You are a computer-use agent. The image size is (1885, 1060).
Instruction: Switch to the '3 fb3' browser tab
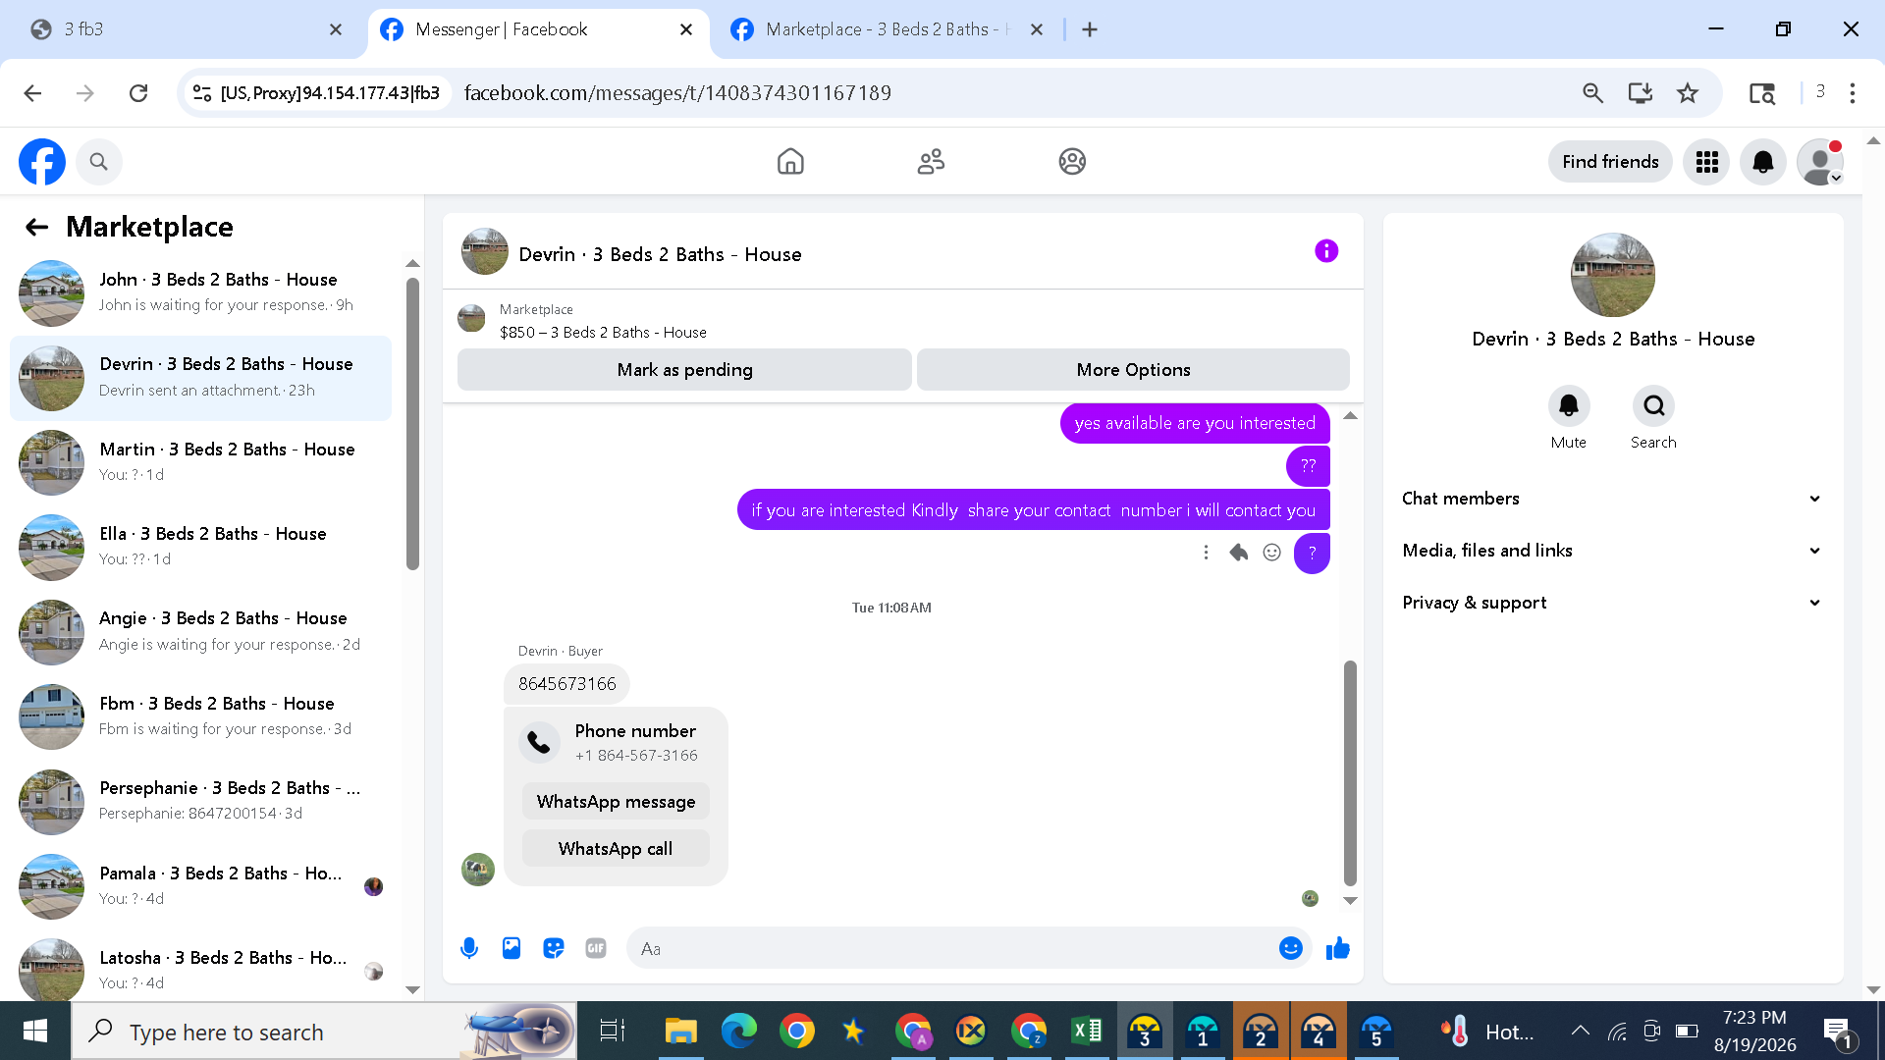[x=187, y=29]
